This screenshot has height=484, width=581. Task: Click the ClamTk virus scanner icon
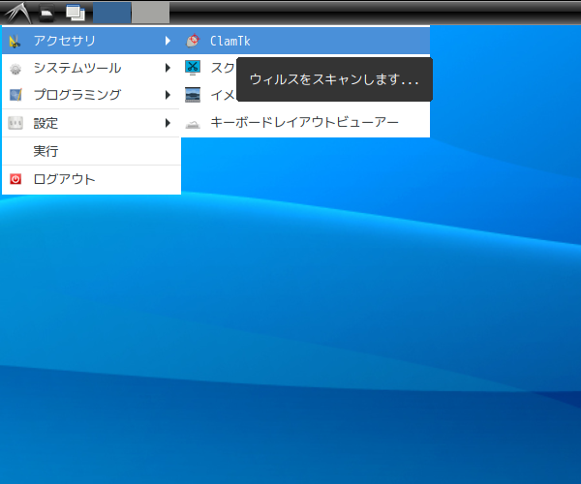193,41
